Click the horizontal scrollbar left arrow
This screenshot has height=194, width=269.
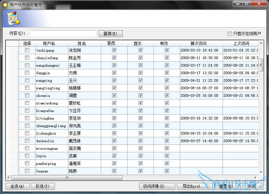point(8,178)
